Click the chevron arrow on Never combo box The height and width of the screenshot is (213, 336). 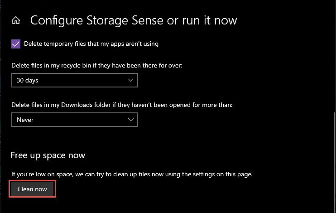tap(131, 120)
